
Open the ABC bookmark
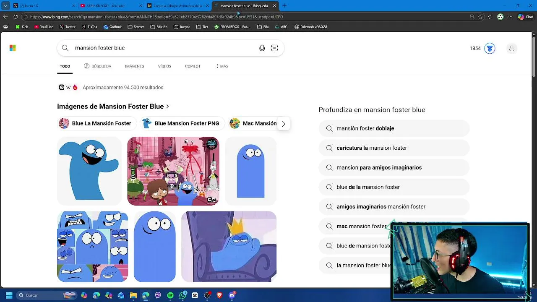pyautogui.click(x=281, y=27)
